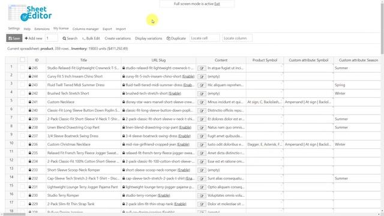Image resolution: width=384 pixels, height=216 pixels.
Task: Click the Add new button
Action: 34,38
